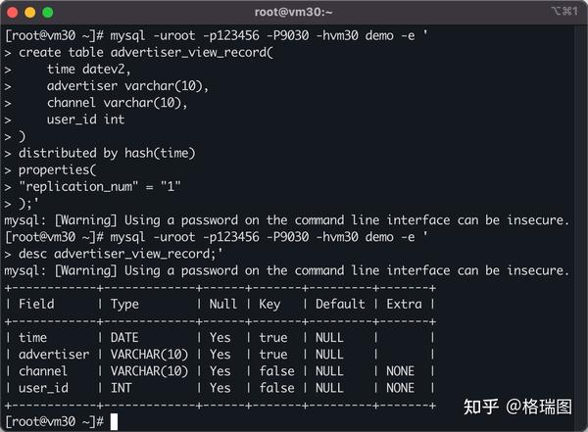Place cursor at the final shell prompt

[115, 421]
